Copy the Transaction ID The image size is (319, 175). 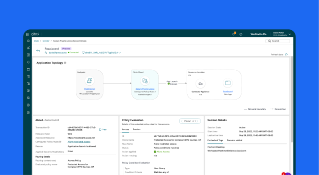coord(103,129)
